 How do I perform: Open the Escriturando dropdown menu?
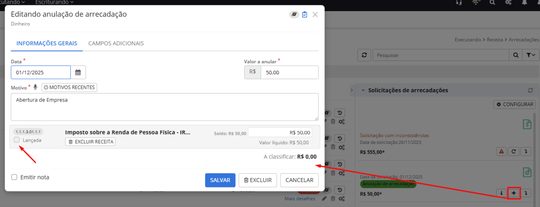(54, 2)
